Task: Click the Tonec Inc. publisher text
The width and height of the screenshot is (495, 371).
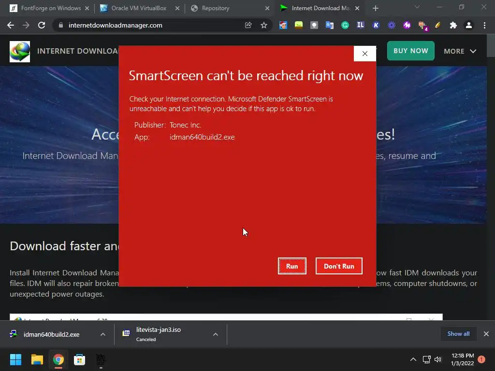Action: pyautogui.click(x=185, y=125)
